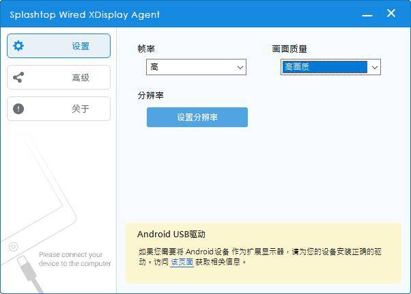
Task: Click the 分辨率 section label
Action: coord(151,95)
